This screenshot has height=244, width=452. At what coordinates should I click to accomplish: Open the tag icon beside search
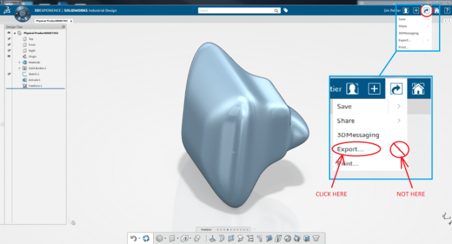click(x=285, y=10)
